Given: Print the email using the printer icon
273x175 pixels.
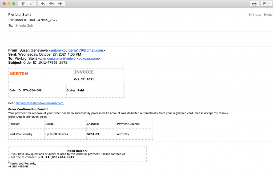Looking at the screenshot, I should 254,4.
